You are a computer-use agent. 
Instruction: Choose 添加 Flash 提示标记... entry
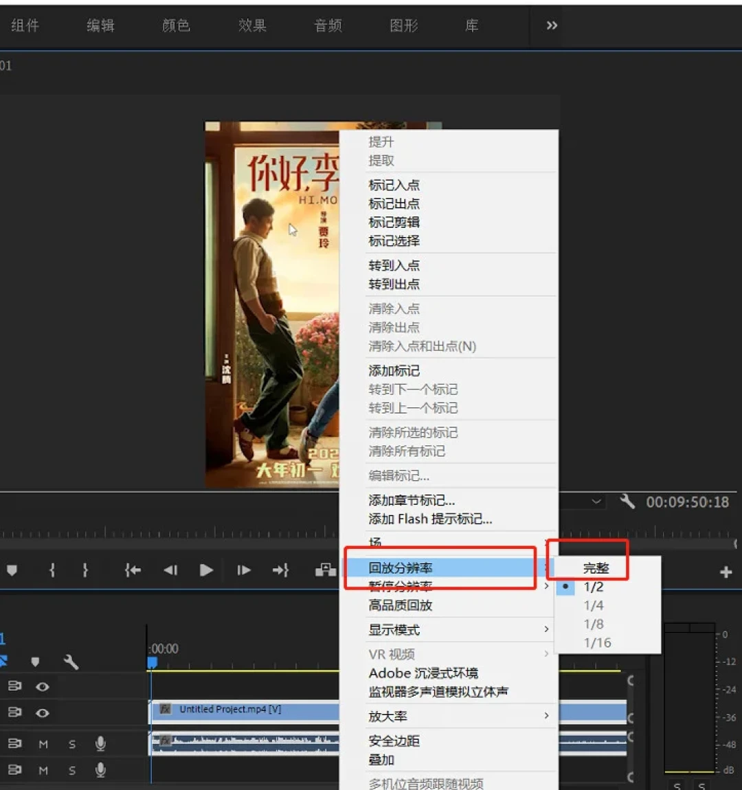point(449,519)
